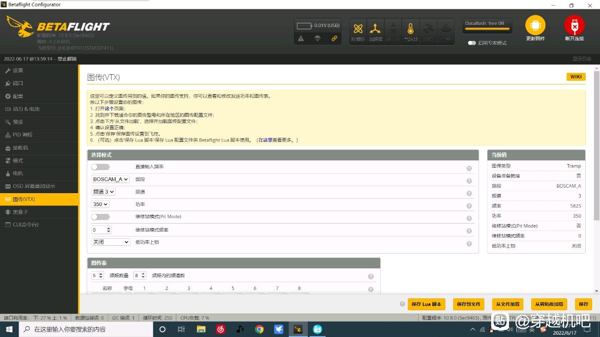Click the Windows taskbar search box
The image size is (600, 337).
click(x=86, y=329)
